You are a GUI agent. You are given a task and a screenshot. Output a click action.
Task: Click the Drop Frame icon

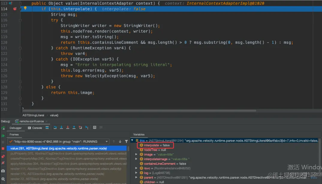(x=80, y=128)
